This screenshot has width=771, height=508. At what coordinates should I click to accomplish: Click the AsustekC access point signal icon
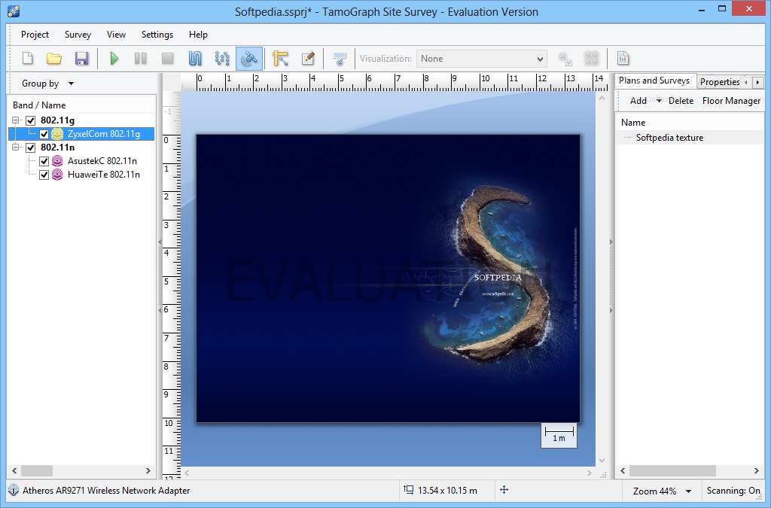(57, 160)
